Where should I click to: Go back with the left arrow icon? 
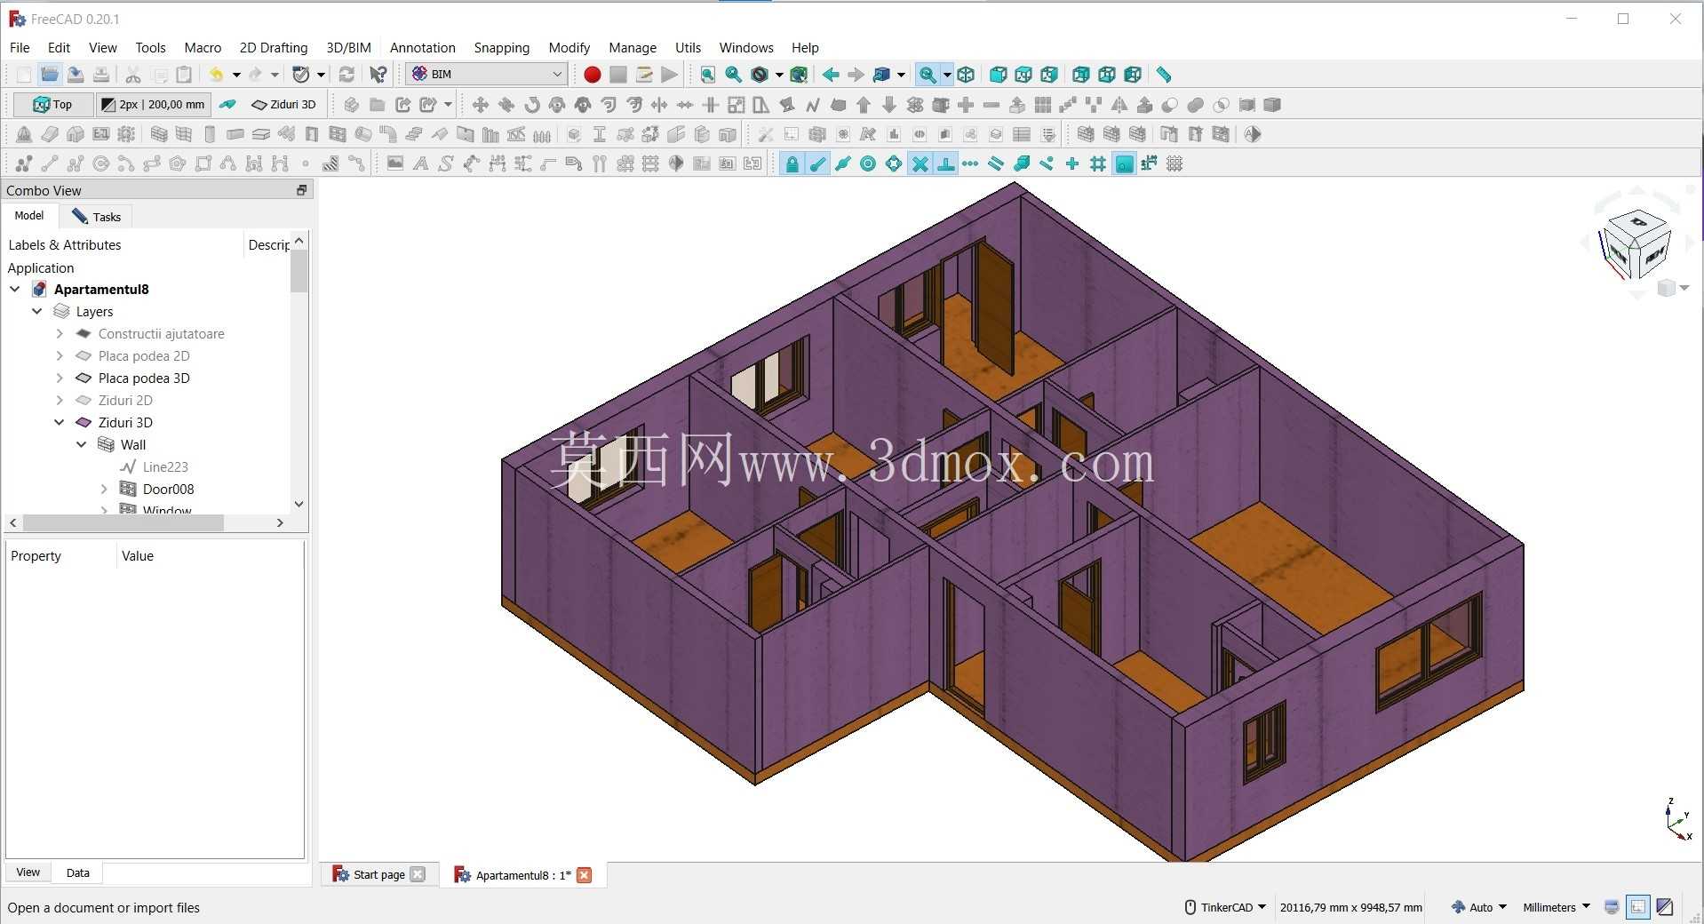[x=831, y=75]
